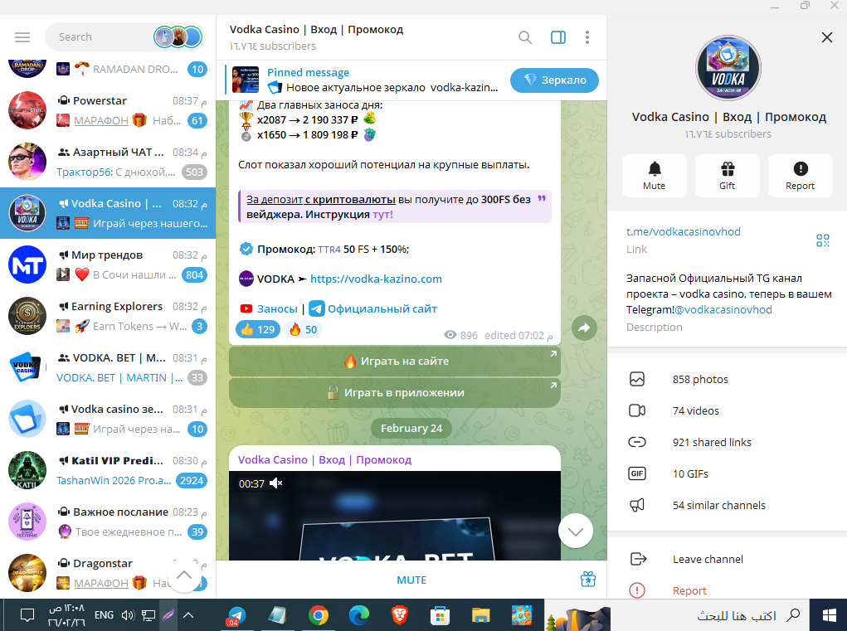This screenshot has width=847, height=631.
Task: Open Microsoft Edge from taskbar
Action: pyautogui.click(x=359, y=615)
